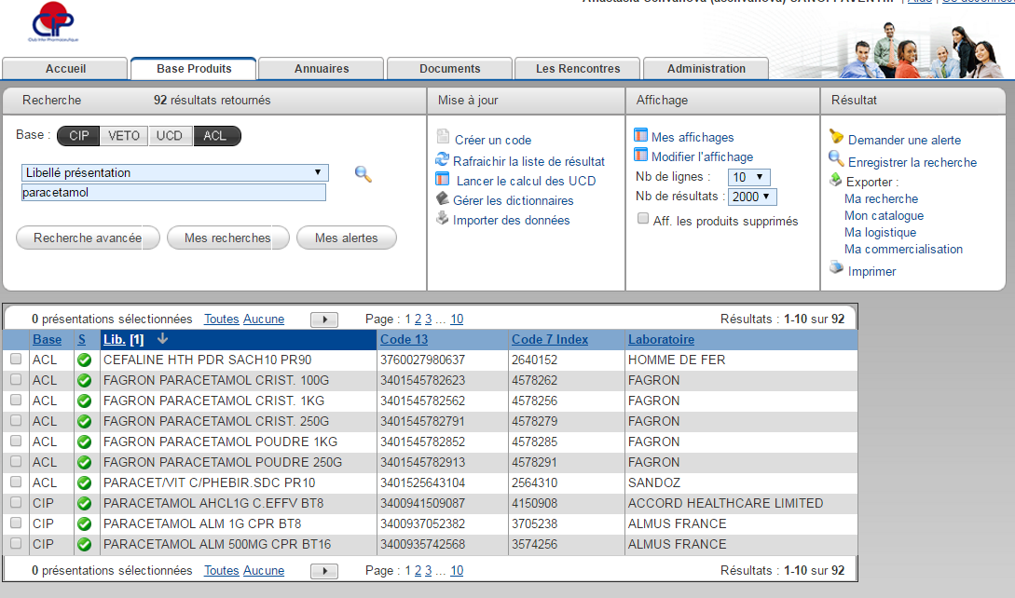Click the magnifier search icon
The height and width of the screenshot is (598, 1015).
point(363,174)
